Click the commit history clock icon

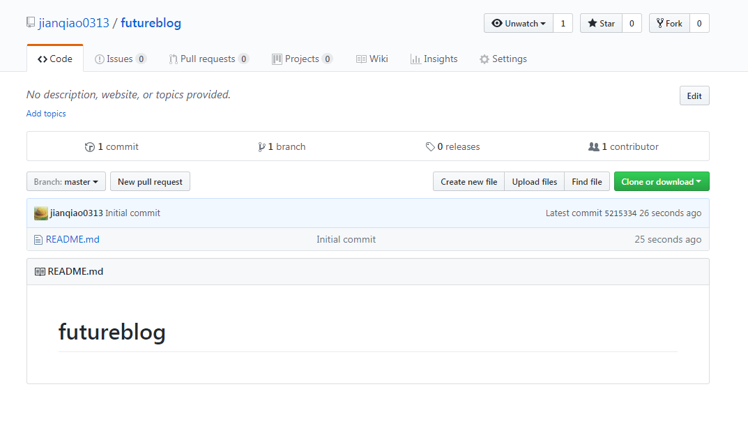89,147
